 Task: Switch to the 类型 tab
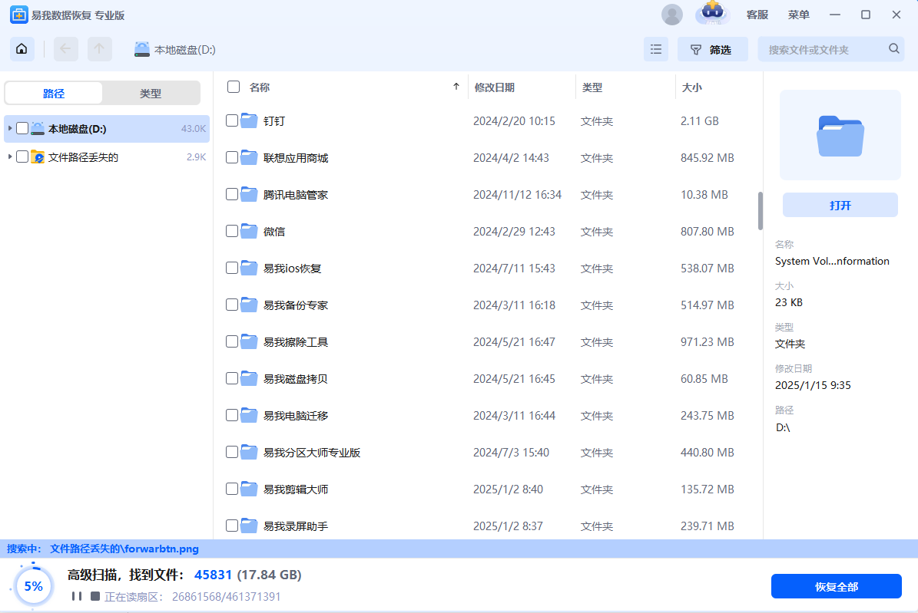(x=151, y=93)
